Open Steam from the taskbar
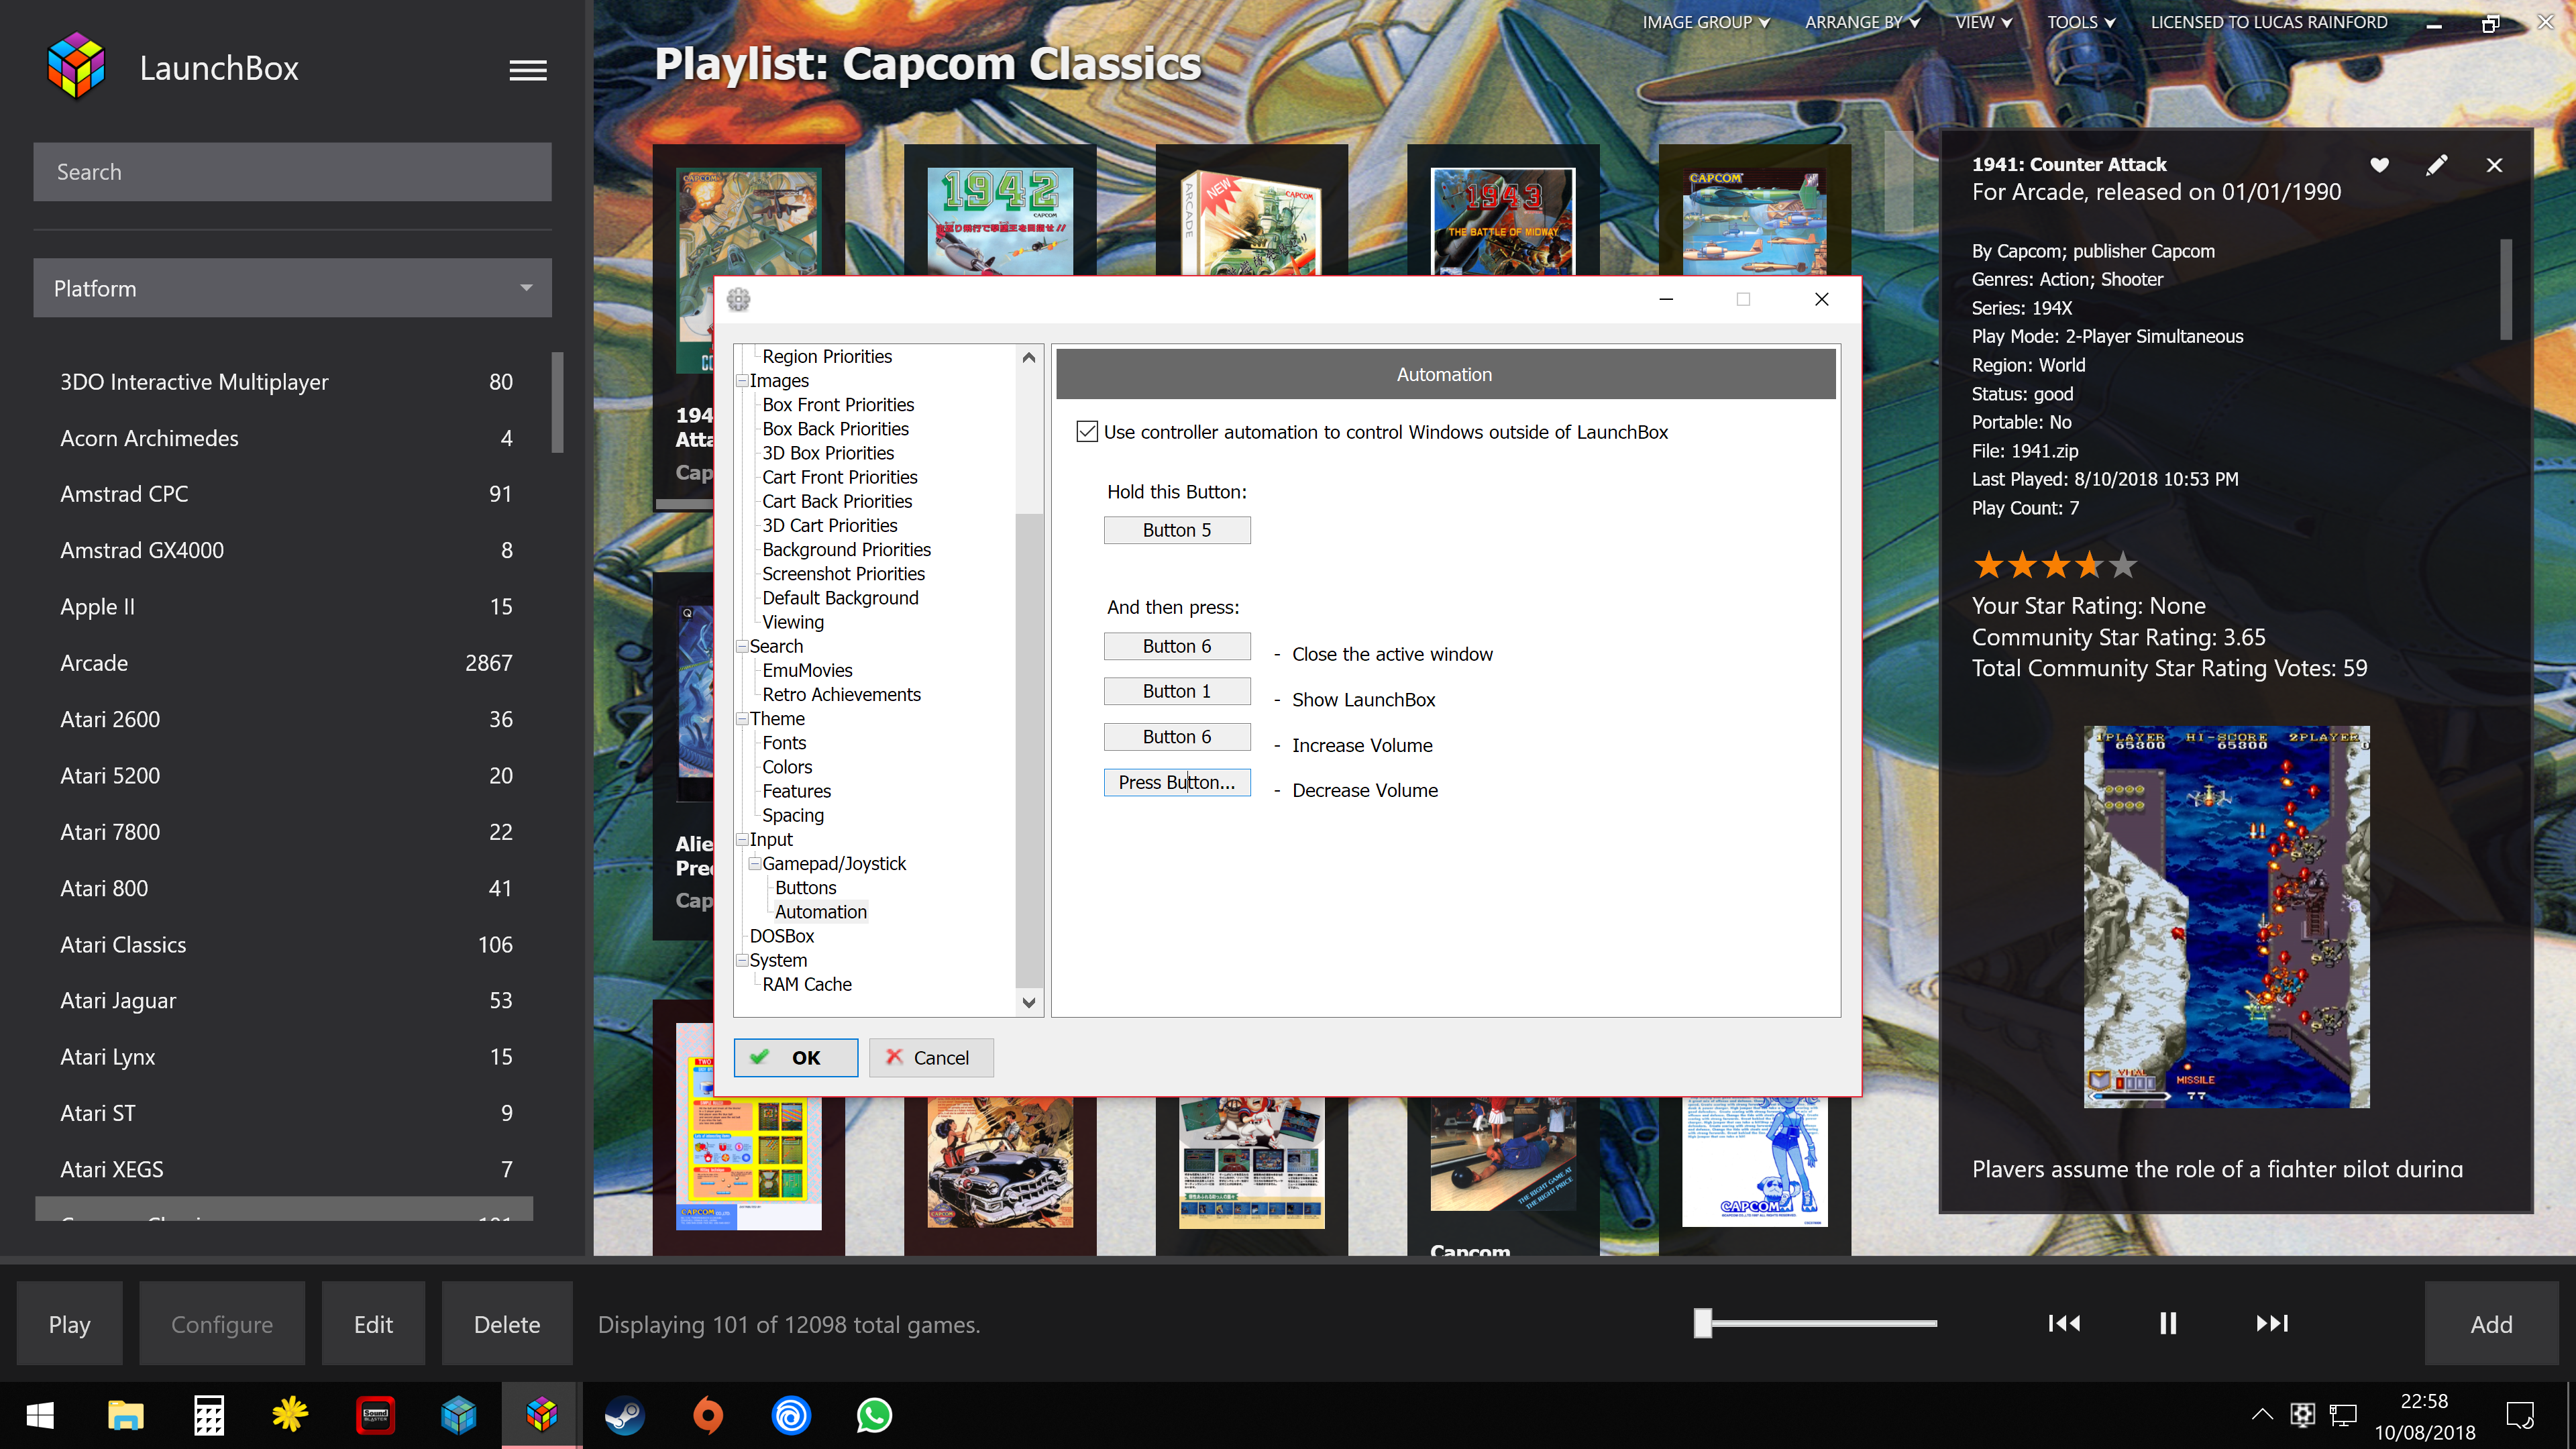This screenshot has width=2576, height=1449. (x=625, y=1415)
